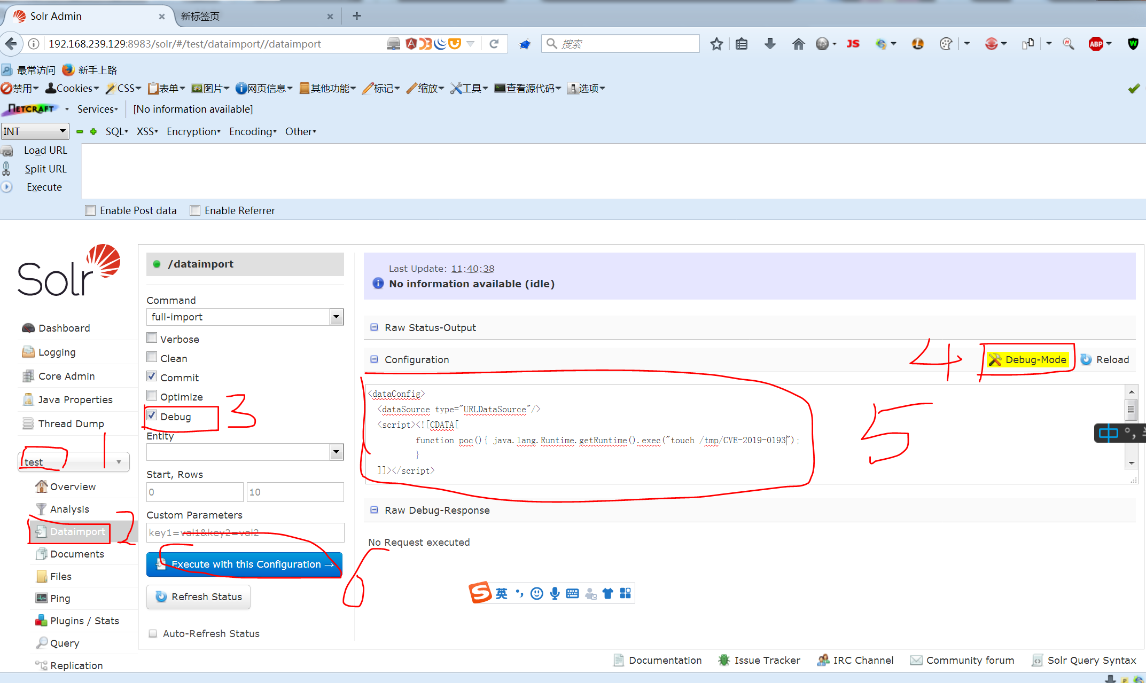Open the Issue Tracker link at the bottom
Screen dimensions: 1146x683
[x=767, y=660]
